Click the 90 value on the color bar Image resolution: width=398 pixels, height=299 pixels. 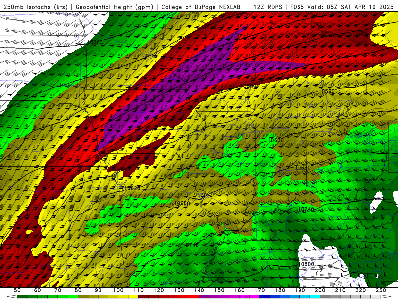[98, 290]
